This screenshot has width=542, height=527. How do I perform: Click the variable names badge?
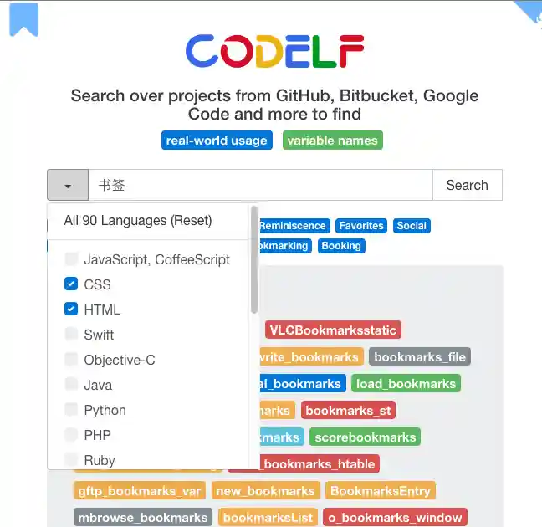pos(332,141)
